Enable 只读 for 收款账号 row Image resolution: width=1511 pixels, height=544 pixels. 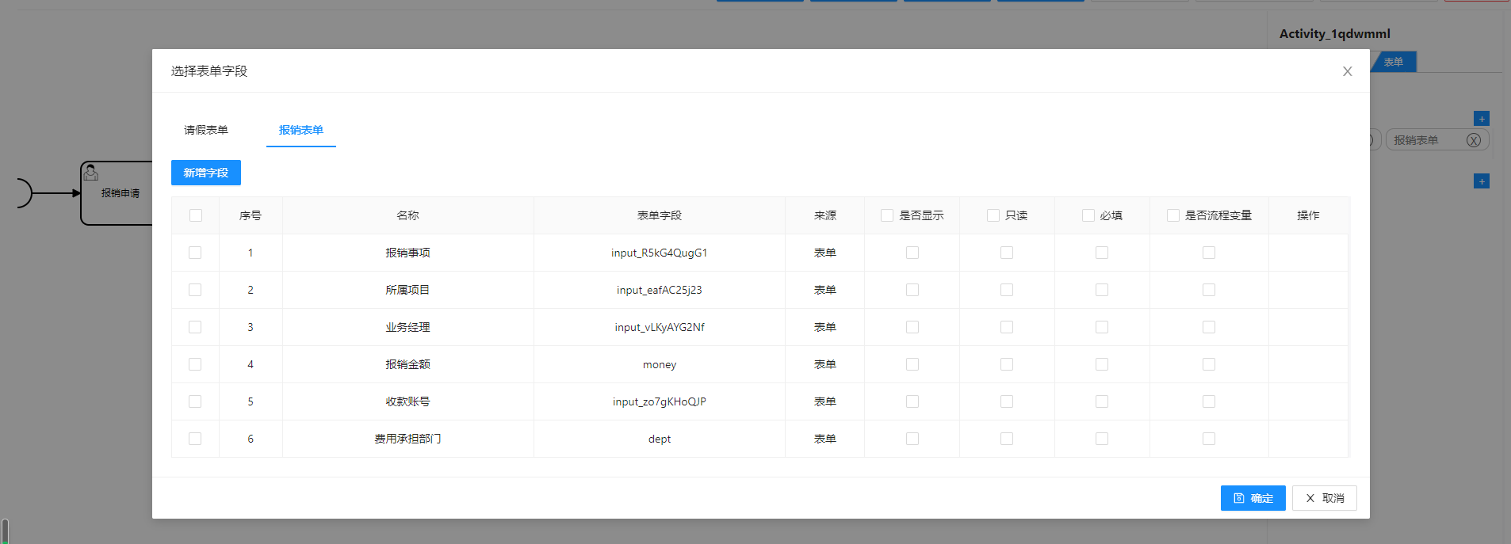pyautogui.click(x=1007, y=401)
